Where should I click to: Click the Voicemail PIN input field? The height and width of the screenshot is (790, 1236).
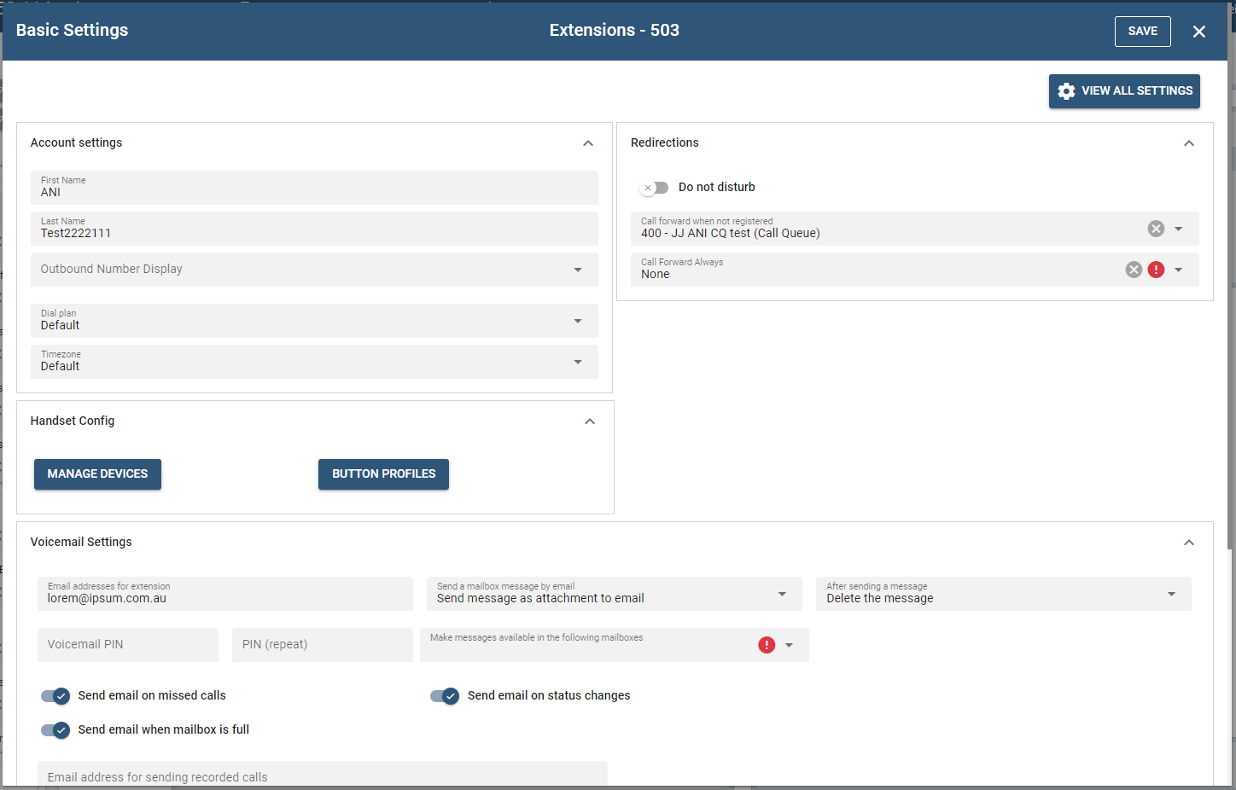pos(128,645)
